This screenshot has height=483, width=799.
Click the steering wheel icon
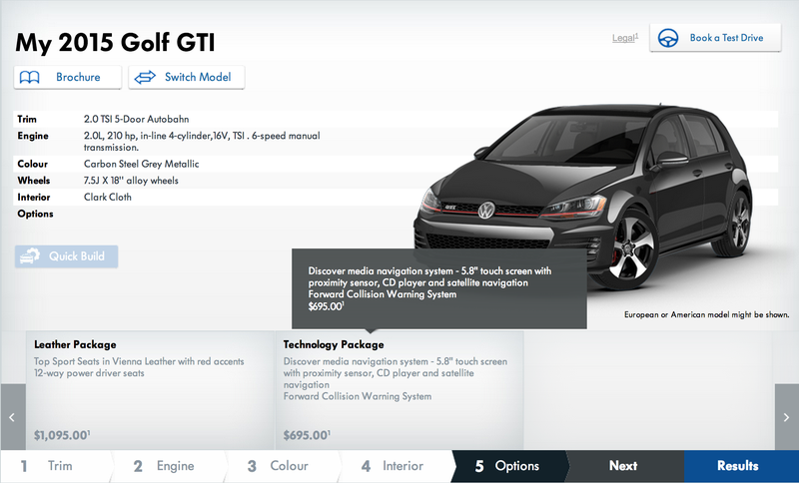point(668,38)
